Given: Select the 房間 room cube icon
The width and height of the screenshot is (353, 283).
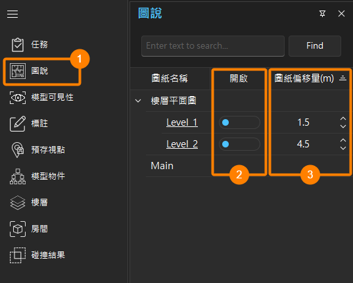Looking at the screenshot, I should [18, 229].
